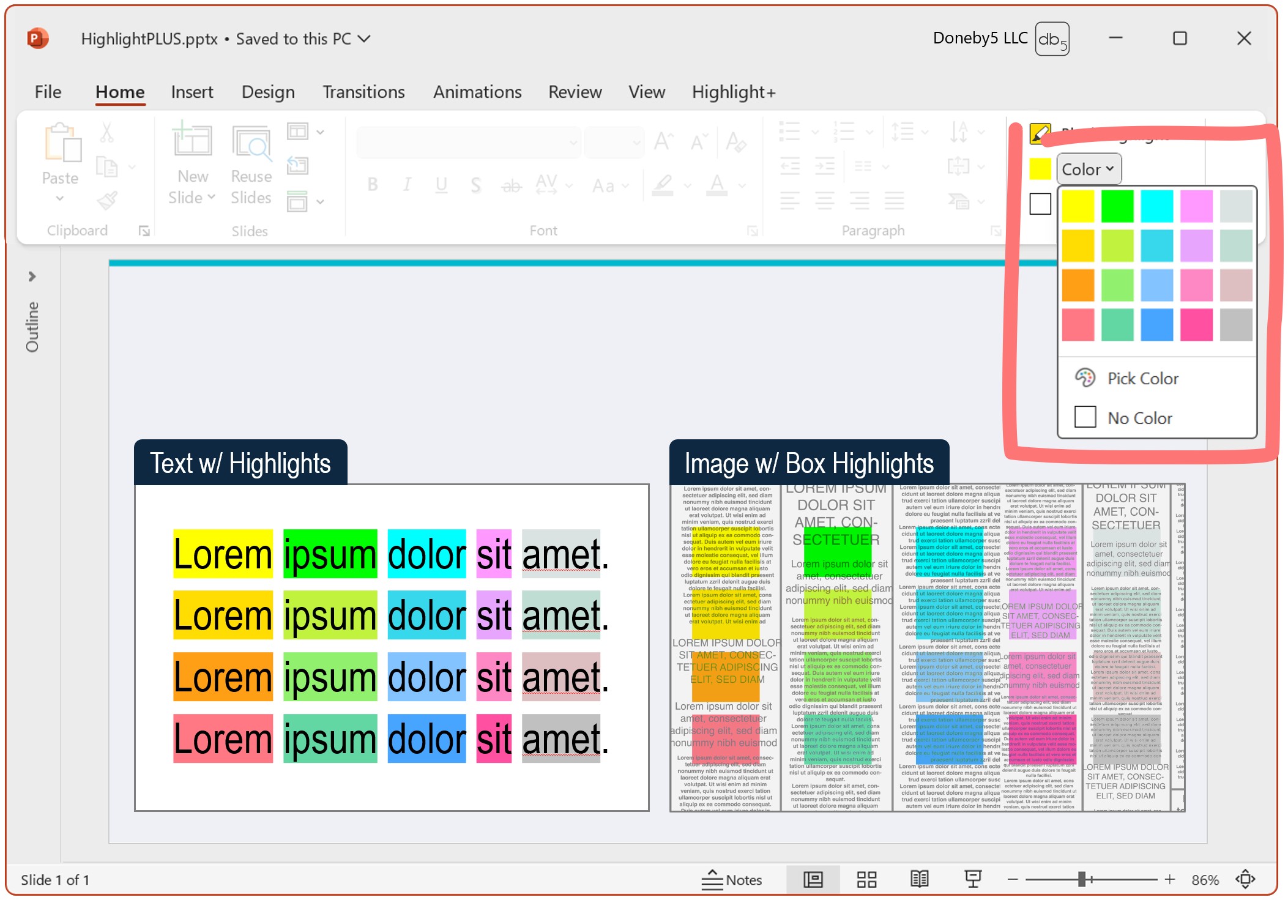The image size is (1288, 900).
Task: Align text right in Paragraph group
Action: coord(860,200)
